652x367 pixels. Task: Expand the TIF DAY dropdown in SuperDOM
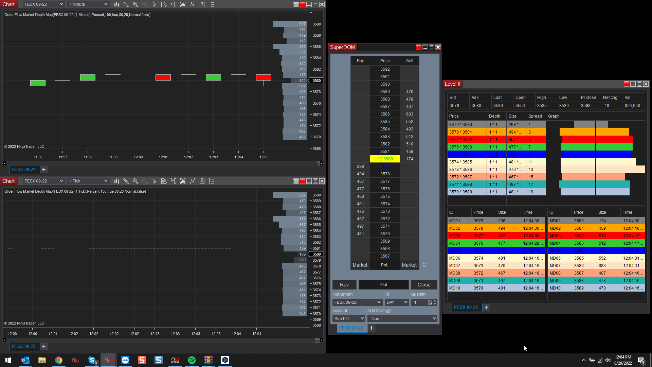coord(397,302)
